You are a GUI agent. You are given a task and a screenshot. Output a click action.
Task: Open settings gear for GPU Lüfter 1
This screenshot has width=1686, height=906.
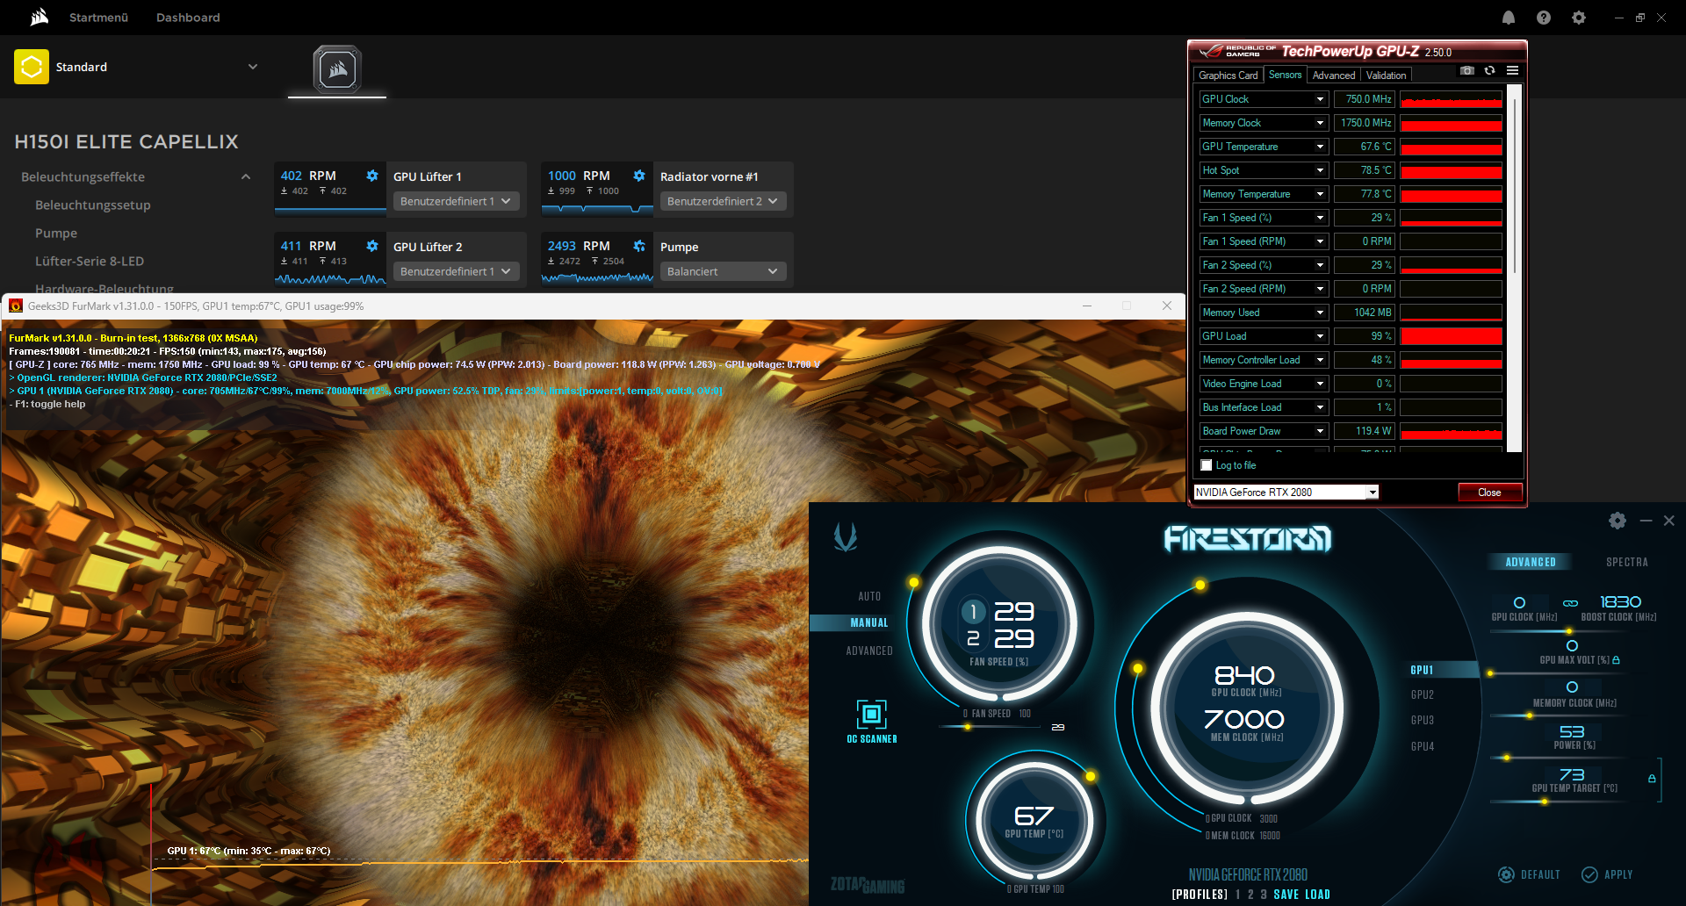tap(372, 175)
